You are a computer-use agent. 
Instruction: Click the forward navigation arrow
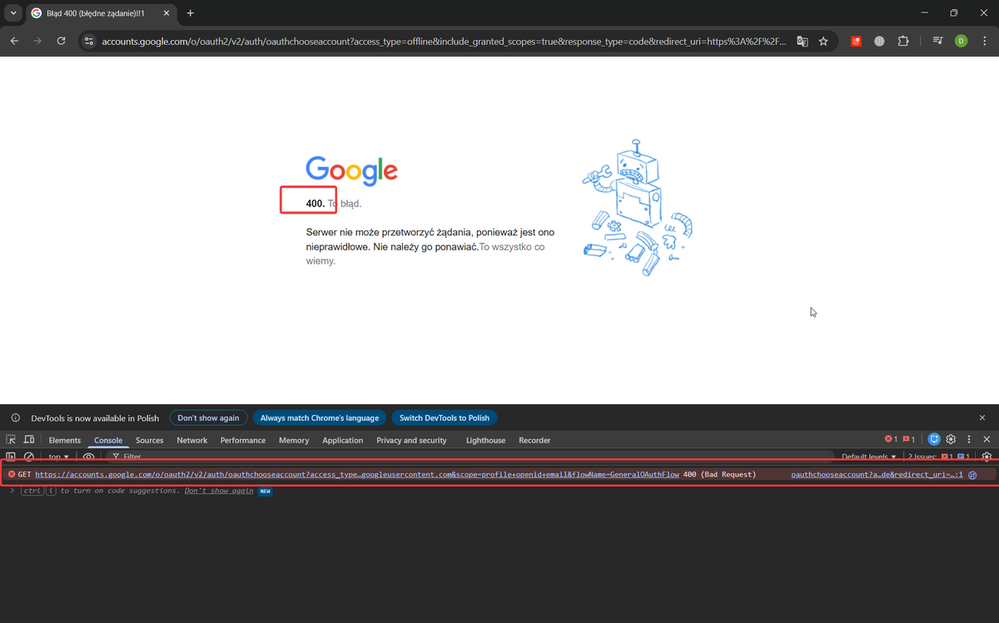click(x=37, y=41)
